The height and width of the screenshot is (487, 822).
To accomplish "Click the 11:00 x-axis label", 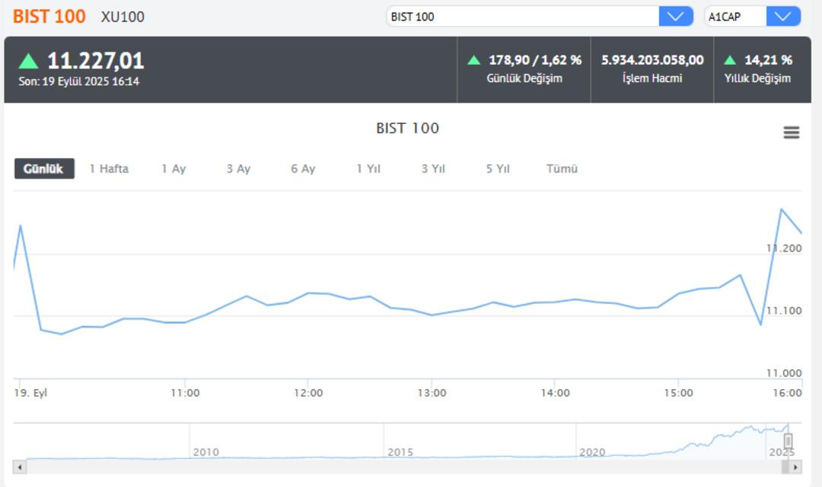I will pyautogui.click(x=185, y=393).
